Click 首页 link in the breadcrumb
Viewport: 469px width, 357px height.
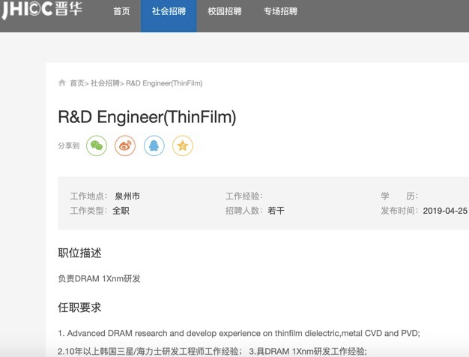[x=76, y=83]
